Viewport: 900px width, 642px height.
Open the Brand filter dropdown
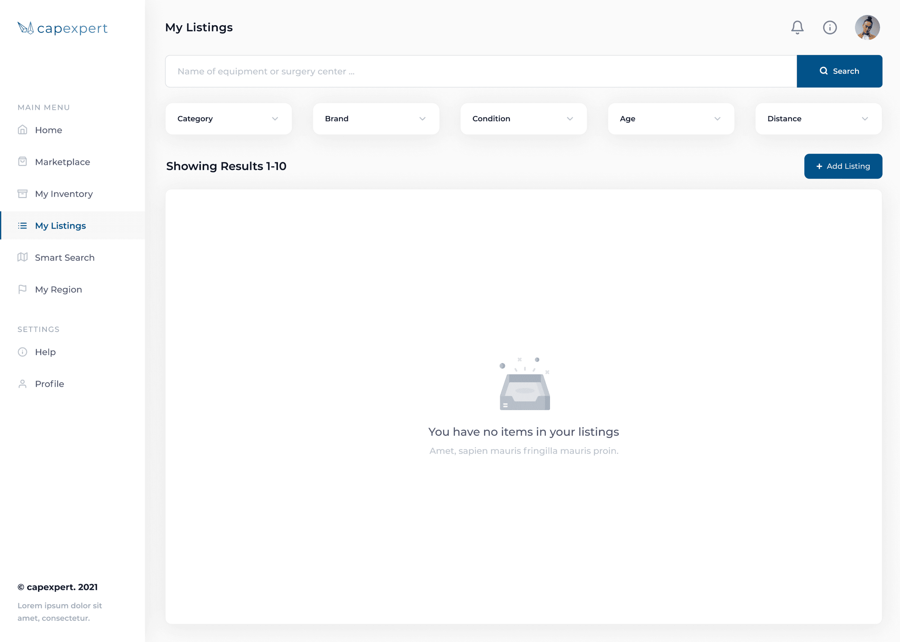coord(376,118)
